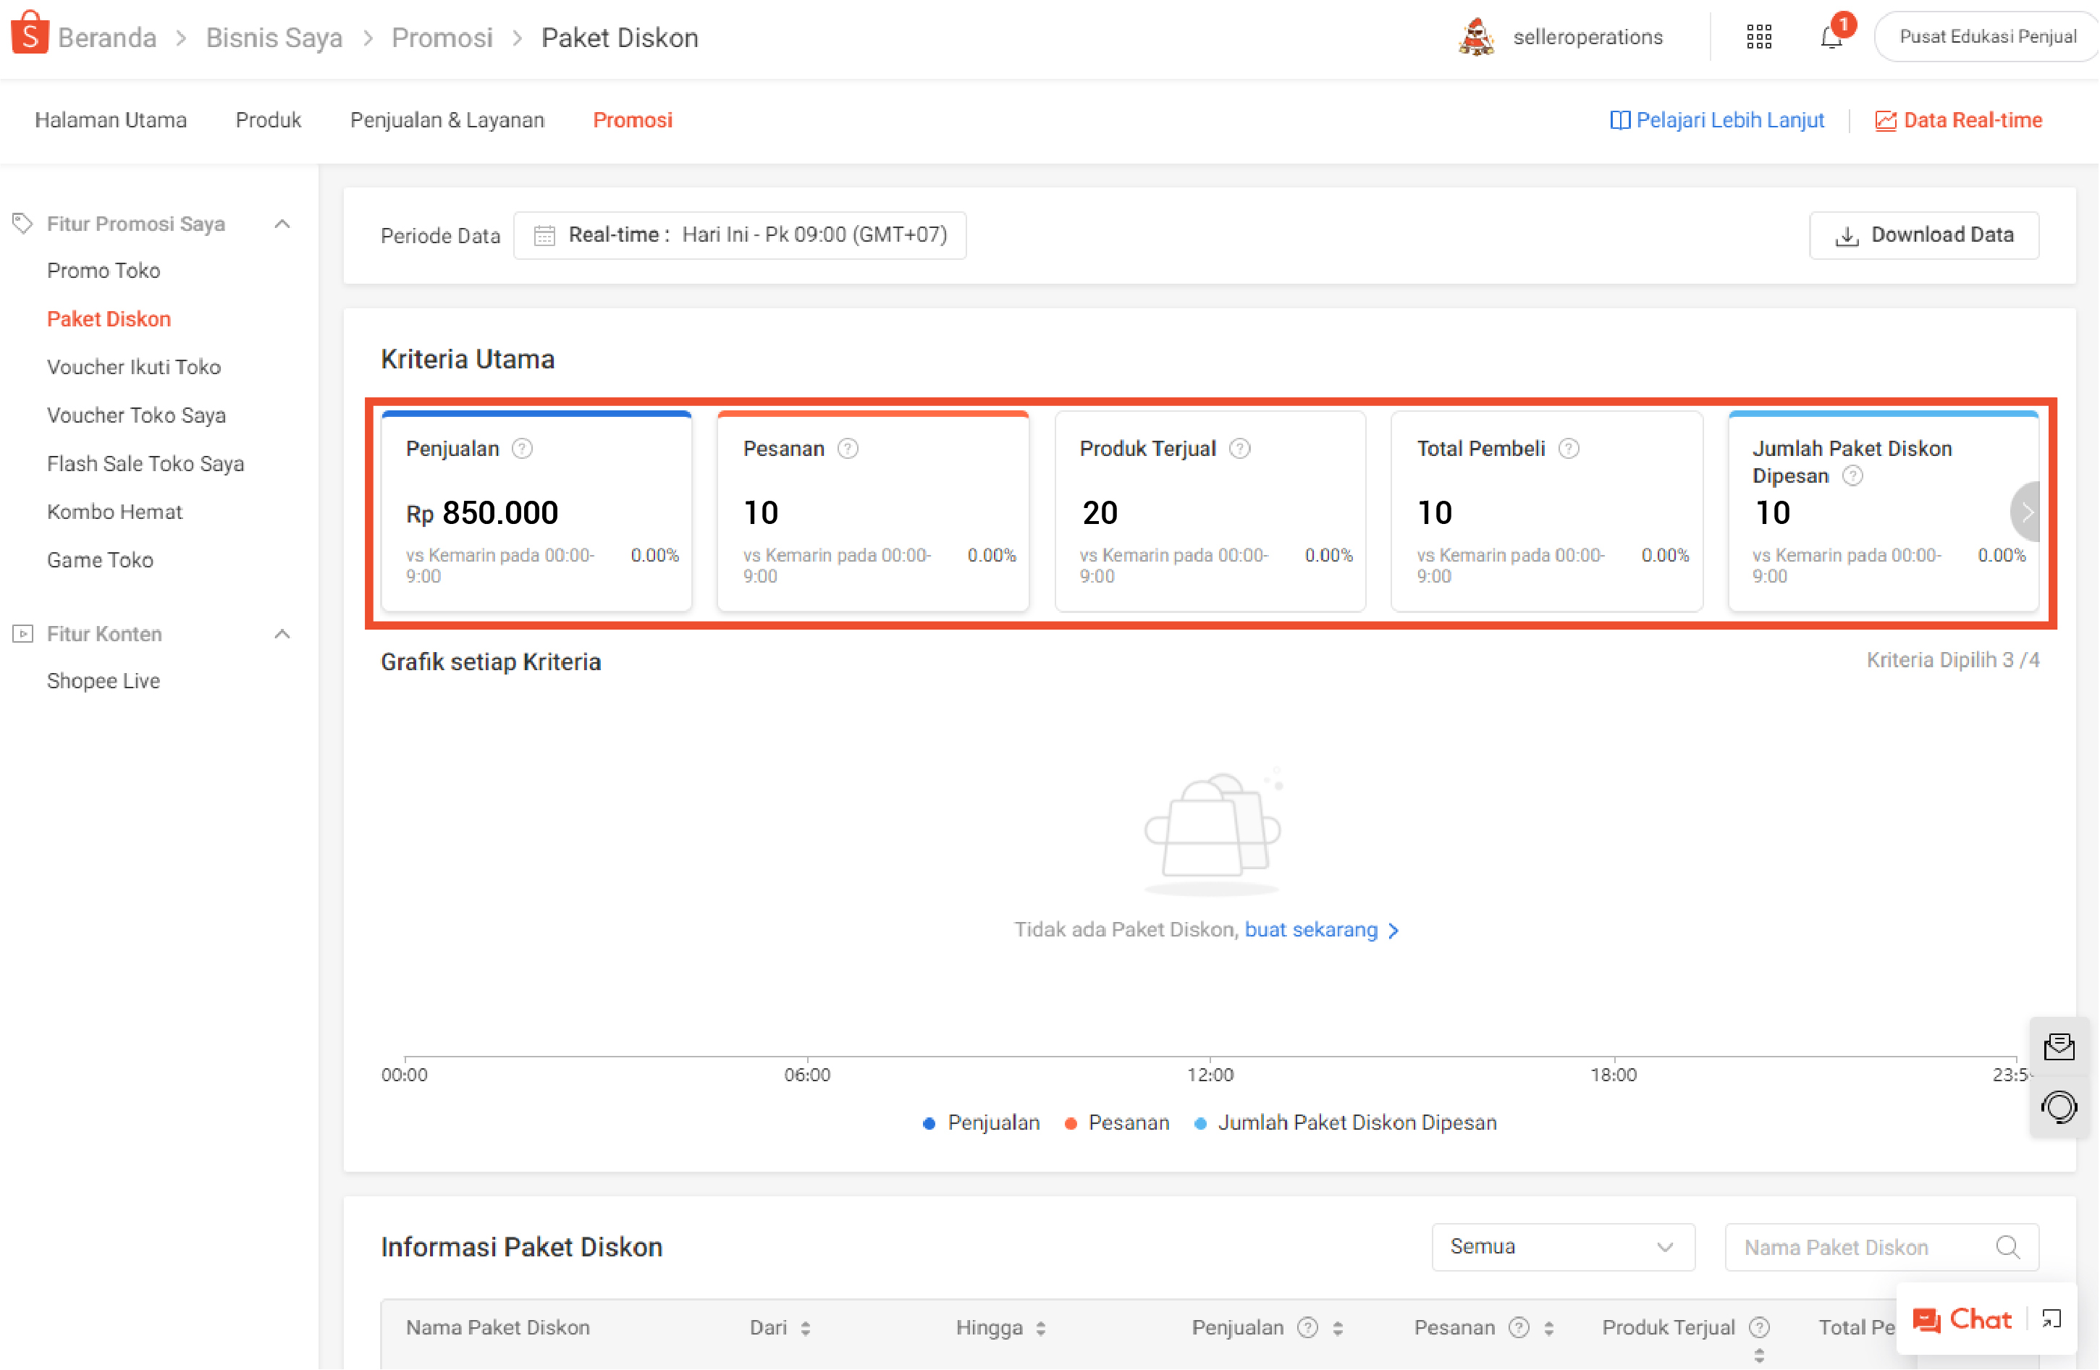Toggle the Penjualan criteria card
The image size is (2100, 1370).
click(x=536, y=512)
